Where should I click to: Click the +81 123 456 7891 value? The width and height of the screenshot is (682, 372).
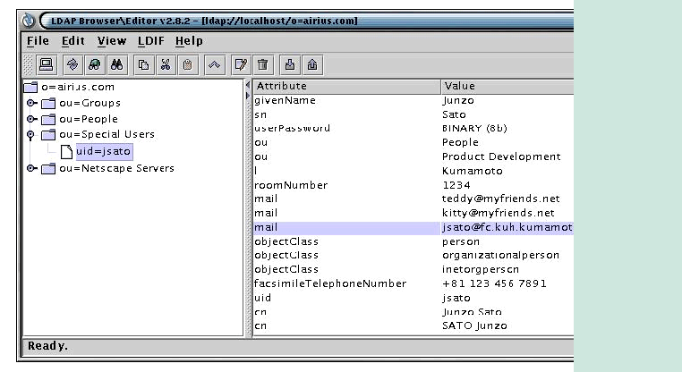507,283
